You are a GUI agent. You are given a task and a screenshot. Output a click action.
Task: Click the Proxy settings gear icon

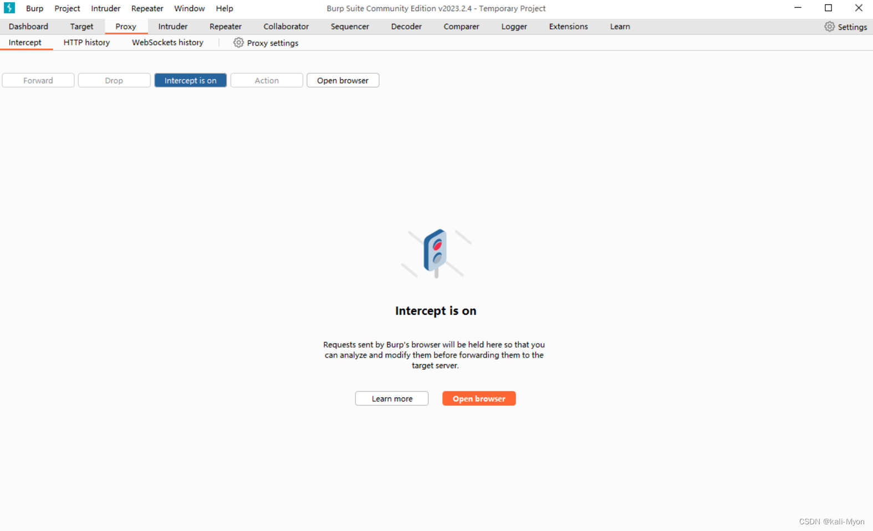coord(238,43)
